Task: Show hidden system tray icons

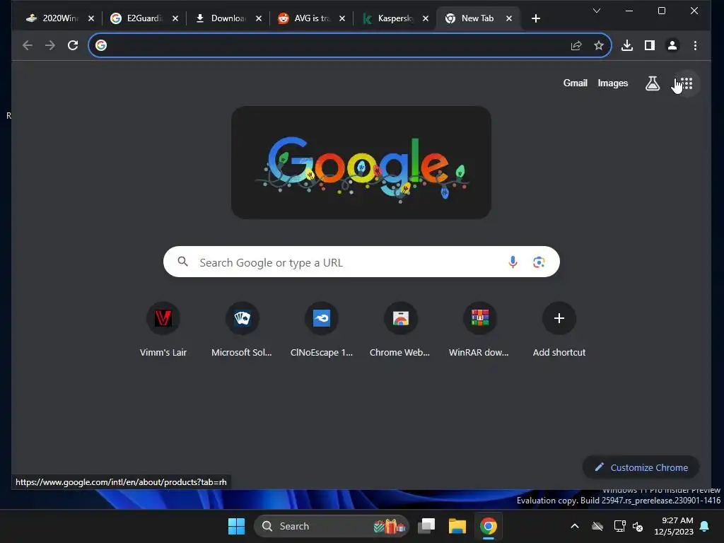Action: (574, 526)
